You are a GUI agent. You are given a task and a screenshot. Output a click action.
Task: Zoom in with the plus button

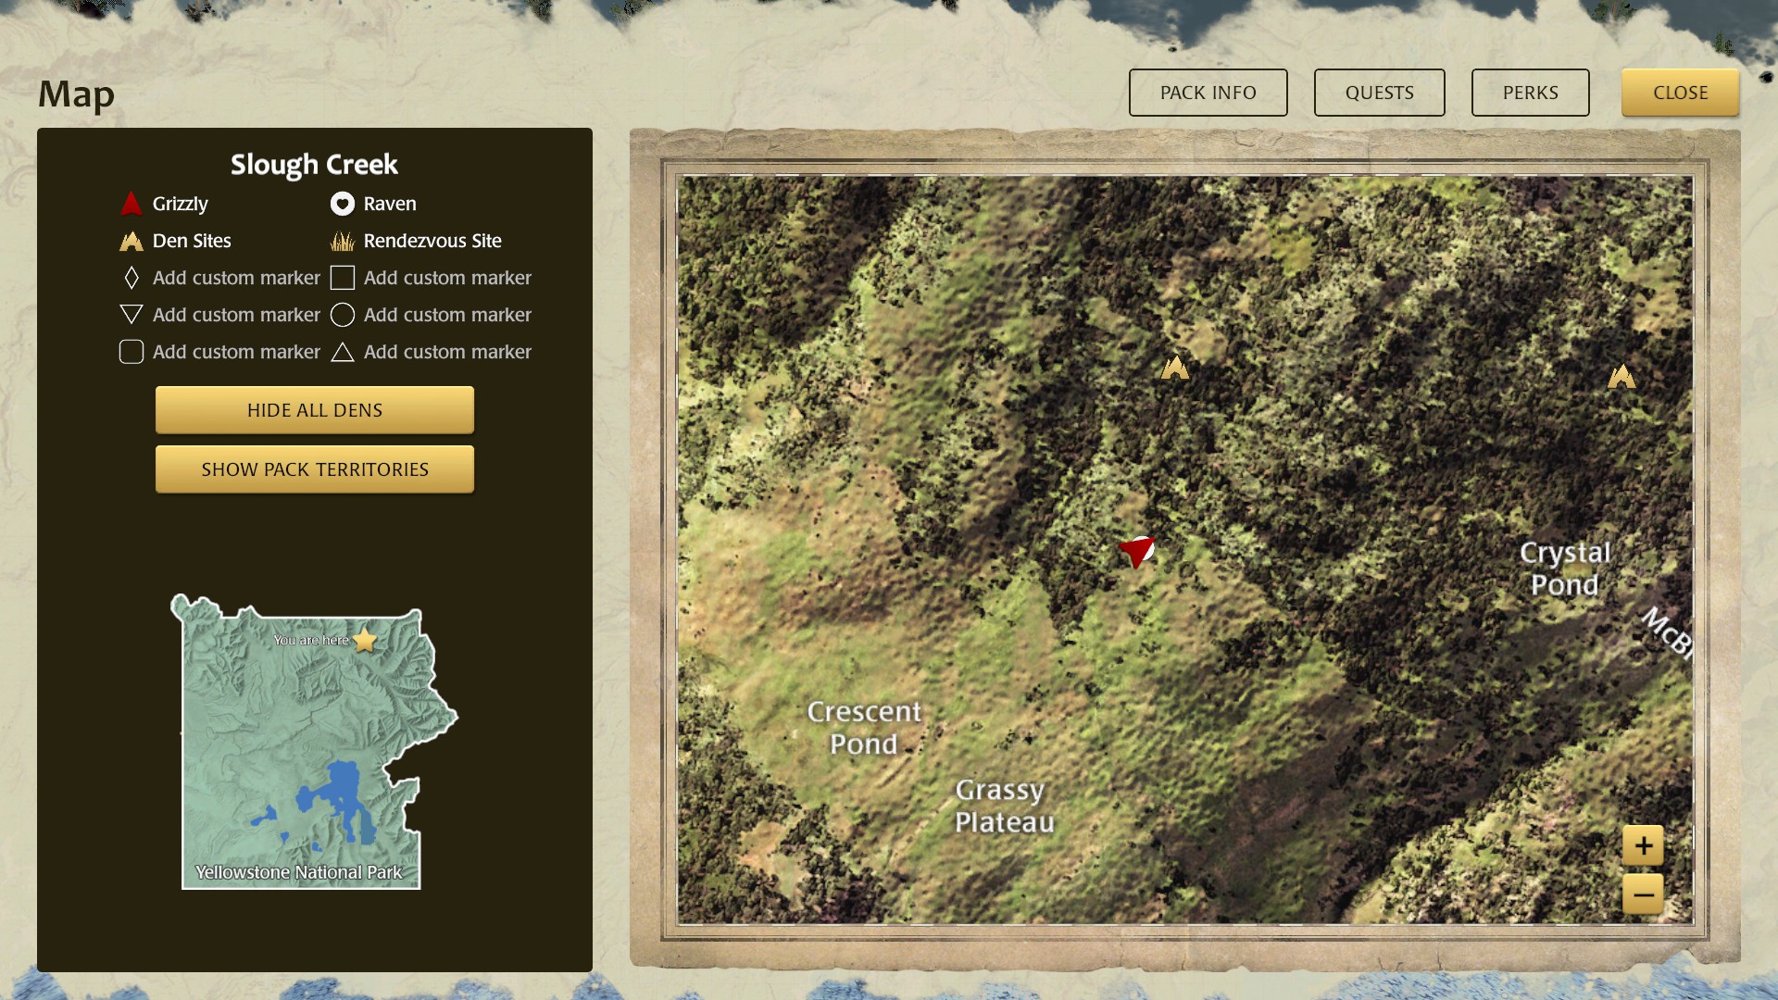click(1643, 845)
